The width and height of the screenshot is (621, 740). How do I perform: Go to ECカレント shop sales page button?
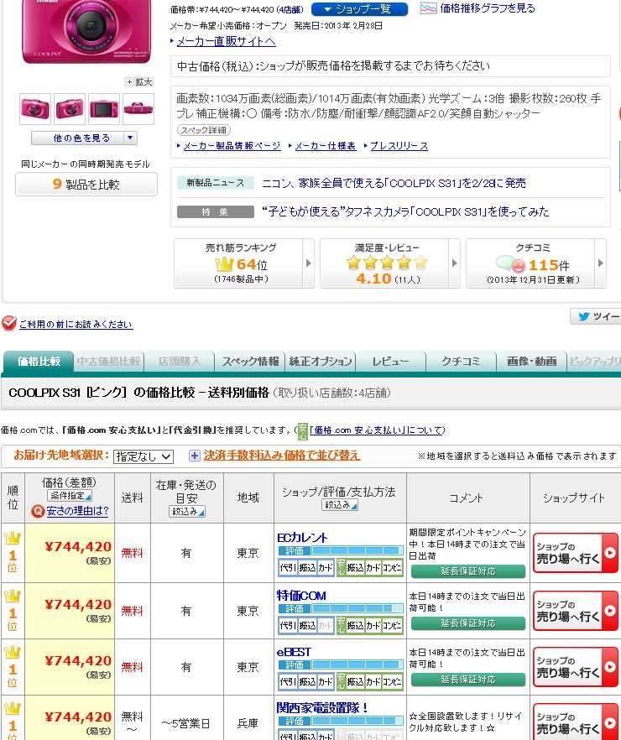[575, 553]
